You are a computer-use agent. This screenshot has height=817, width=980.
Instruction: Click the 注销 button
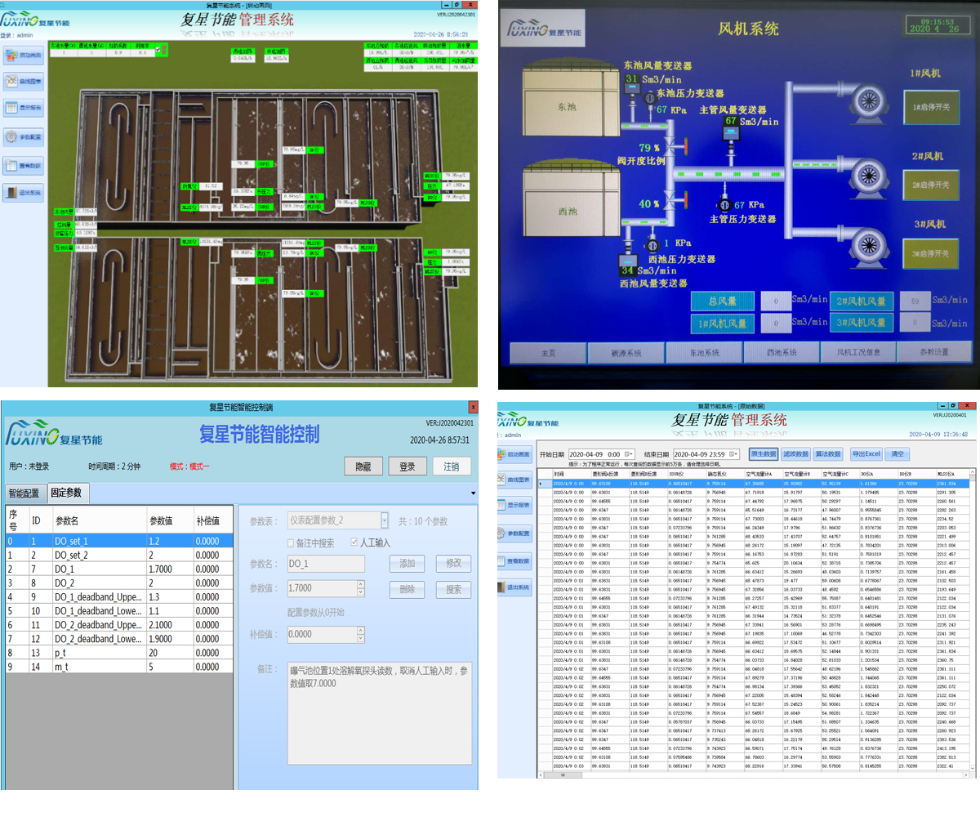click(x=452, y=467)
